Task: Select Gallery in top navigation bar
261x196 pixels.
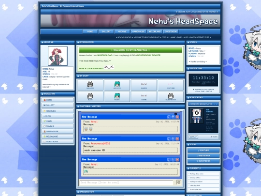Action: point(106,31)
